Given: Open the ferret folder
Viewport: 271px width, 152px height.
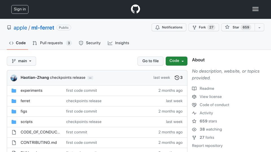Looking at the screenshot, I should tap(25, 101).
